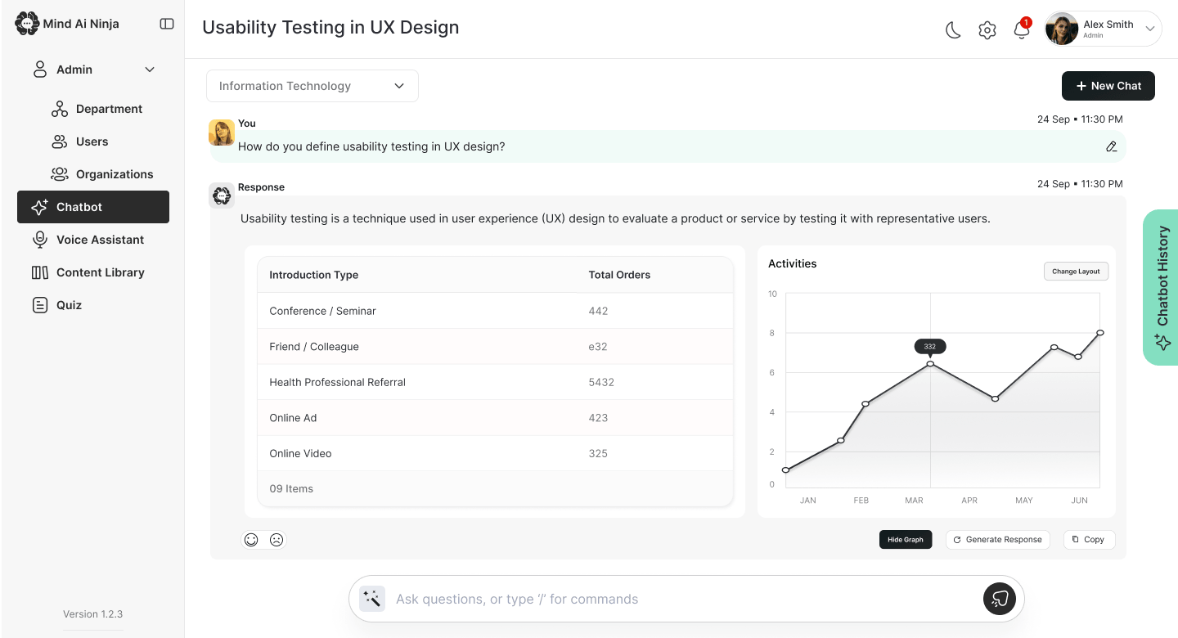1178x638 pixels.
Task: Click the January data point on the chart
Action: [785, 470]
